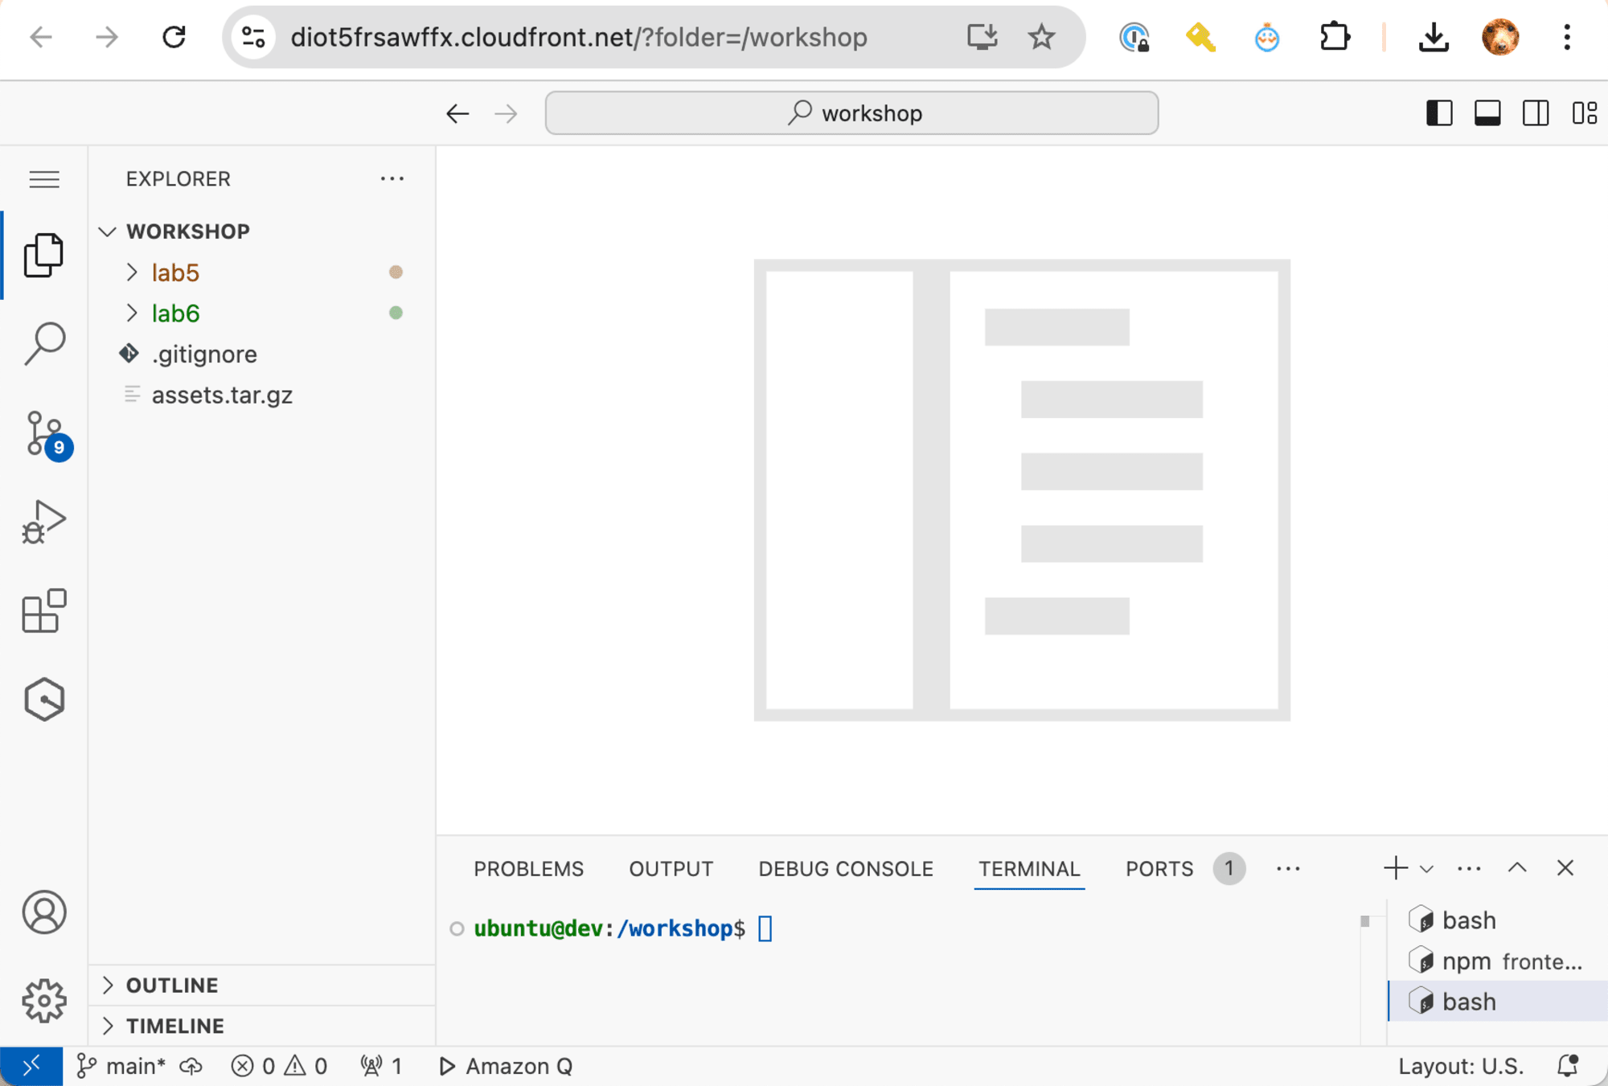1608x1086 pixels.
Task: Expand the TIMELINE section
Action: pos(262,1027)
